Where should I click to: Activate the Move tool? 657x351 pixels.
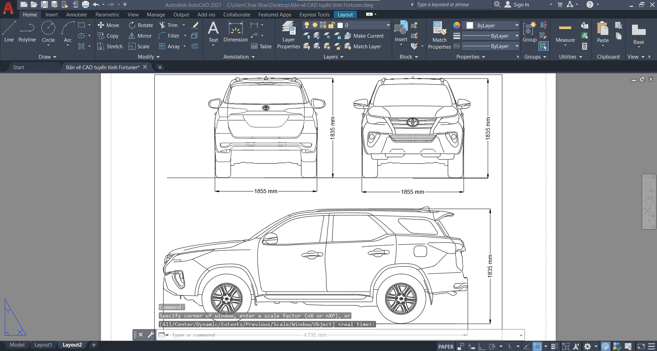pyautogui.click(x=108, y=25)
